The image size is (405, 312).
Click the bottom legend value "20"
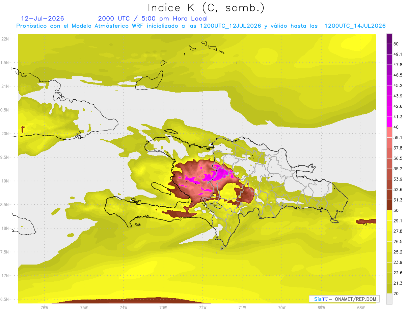click(396, 294)
